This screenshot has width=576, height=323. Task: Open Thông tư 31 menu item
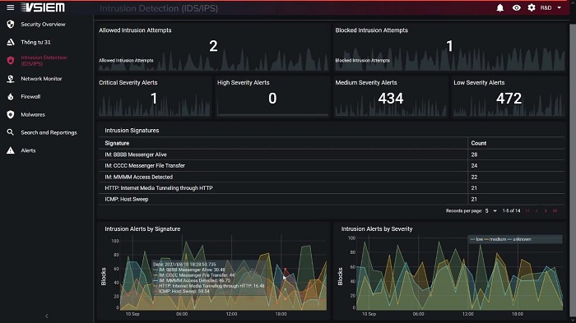pyautogui.click(x=35, y=42)
